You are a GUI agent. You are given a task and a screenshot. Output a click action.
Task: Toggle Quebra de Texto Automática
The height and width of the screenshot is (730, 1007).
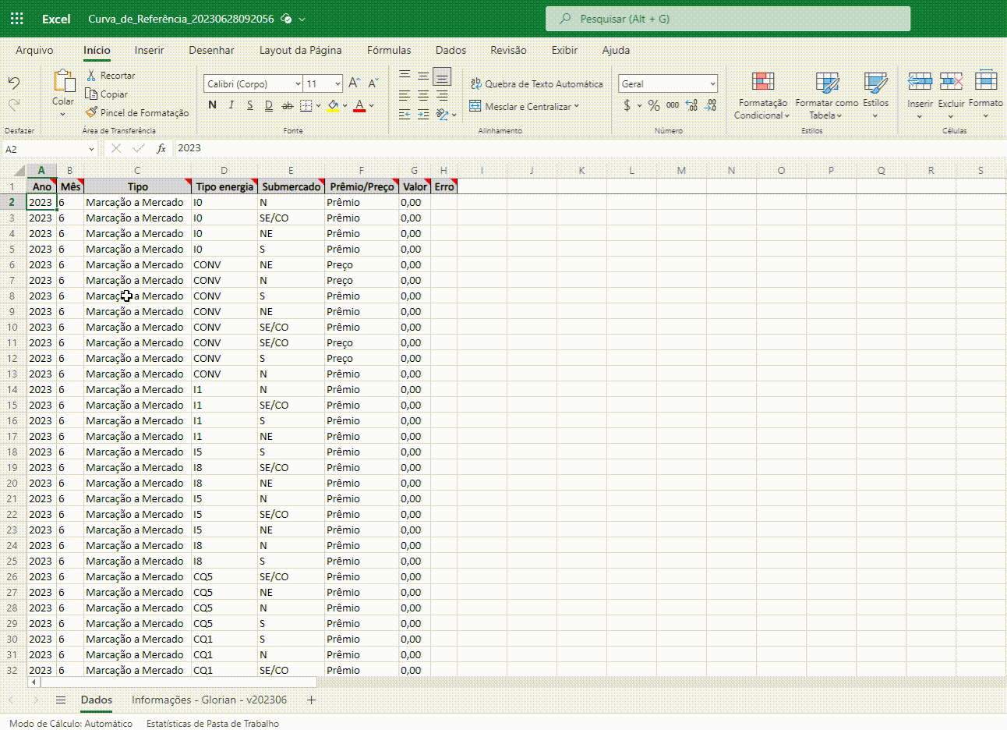point(536,83)
